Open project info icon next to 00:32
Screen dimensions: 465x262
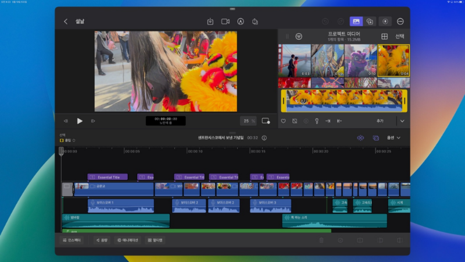[x=264, y=138]
